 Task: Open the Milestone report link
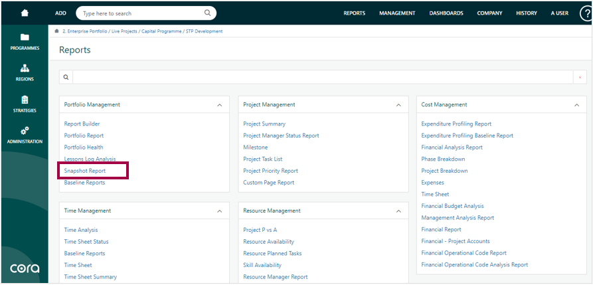point(255,147)
